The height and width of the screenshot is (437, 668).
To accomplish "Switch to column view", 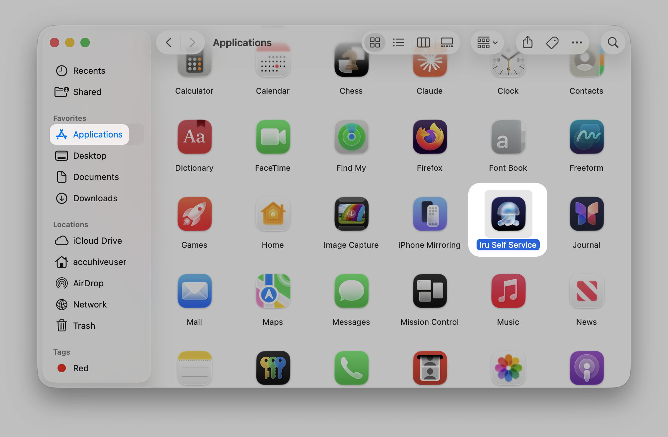I will [x=423, y=43].
